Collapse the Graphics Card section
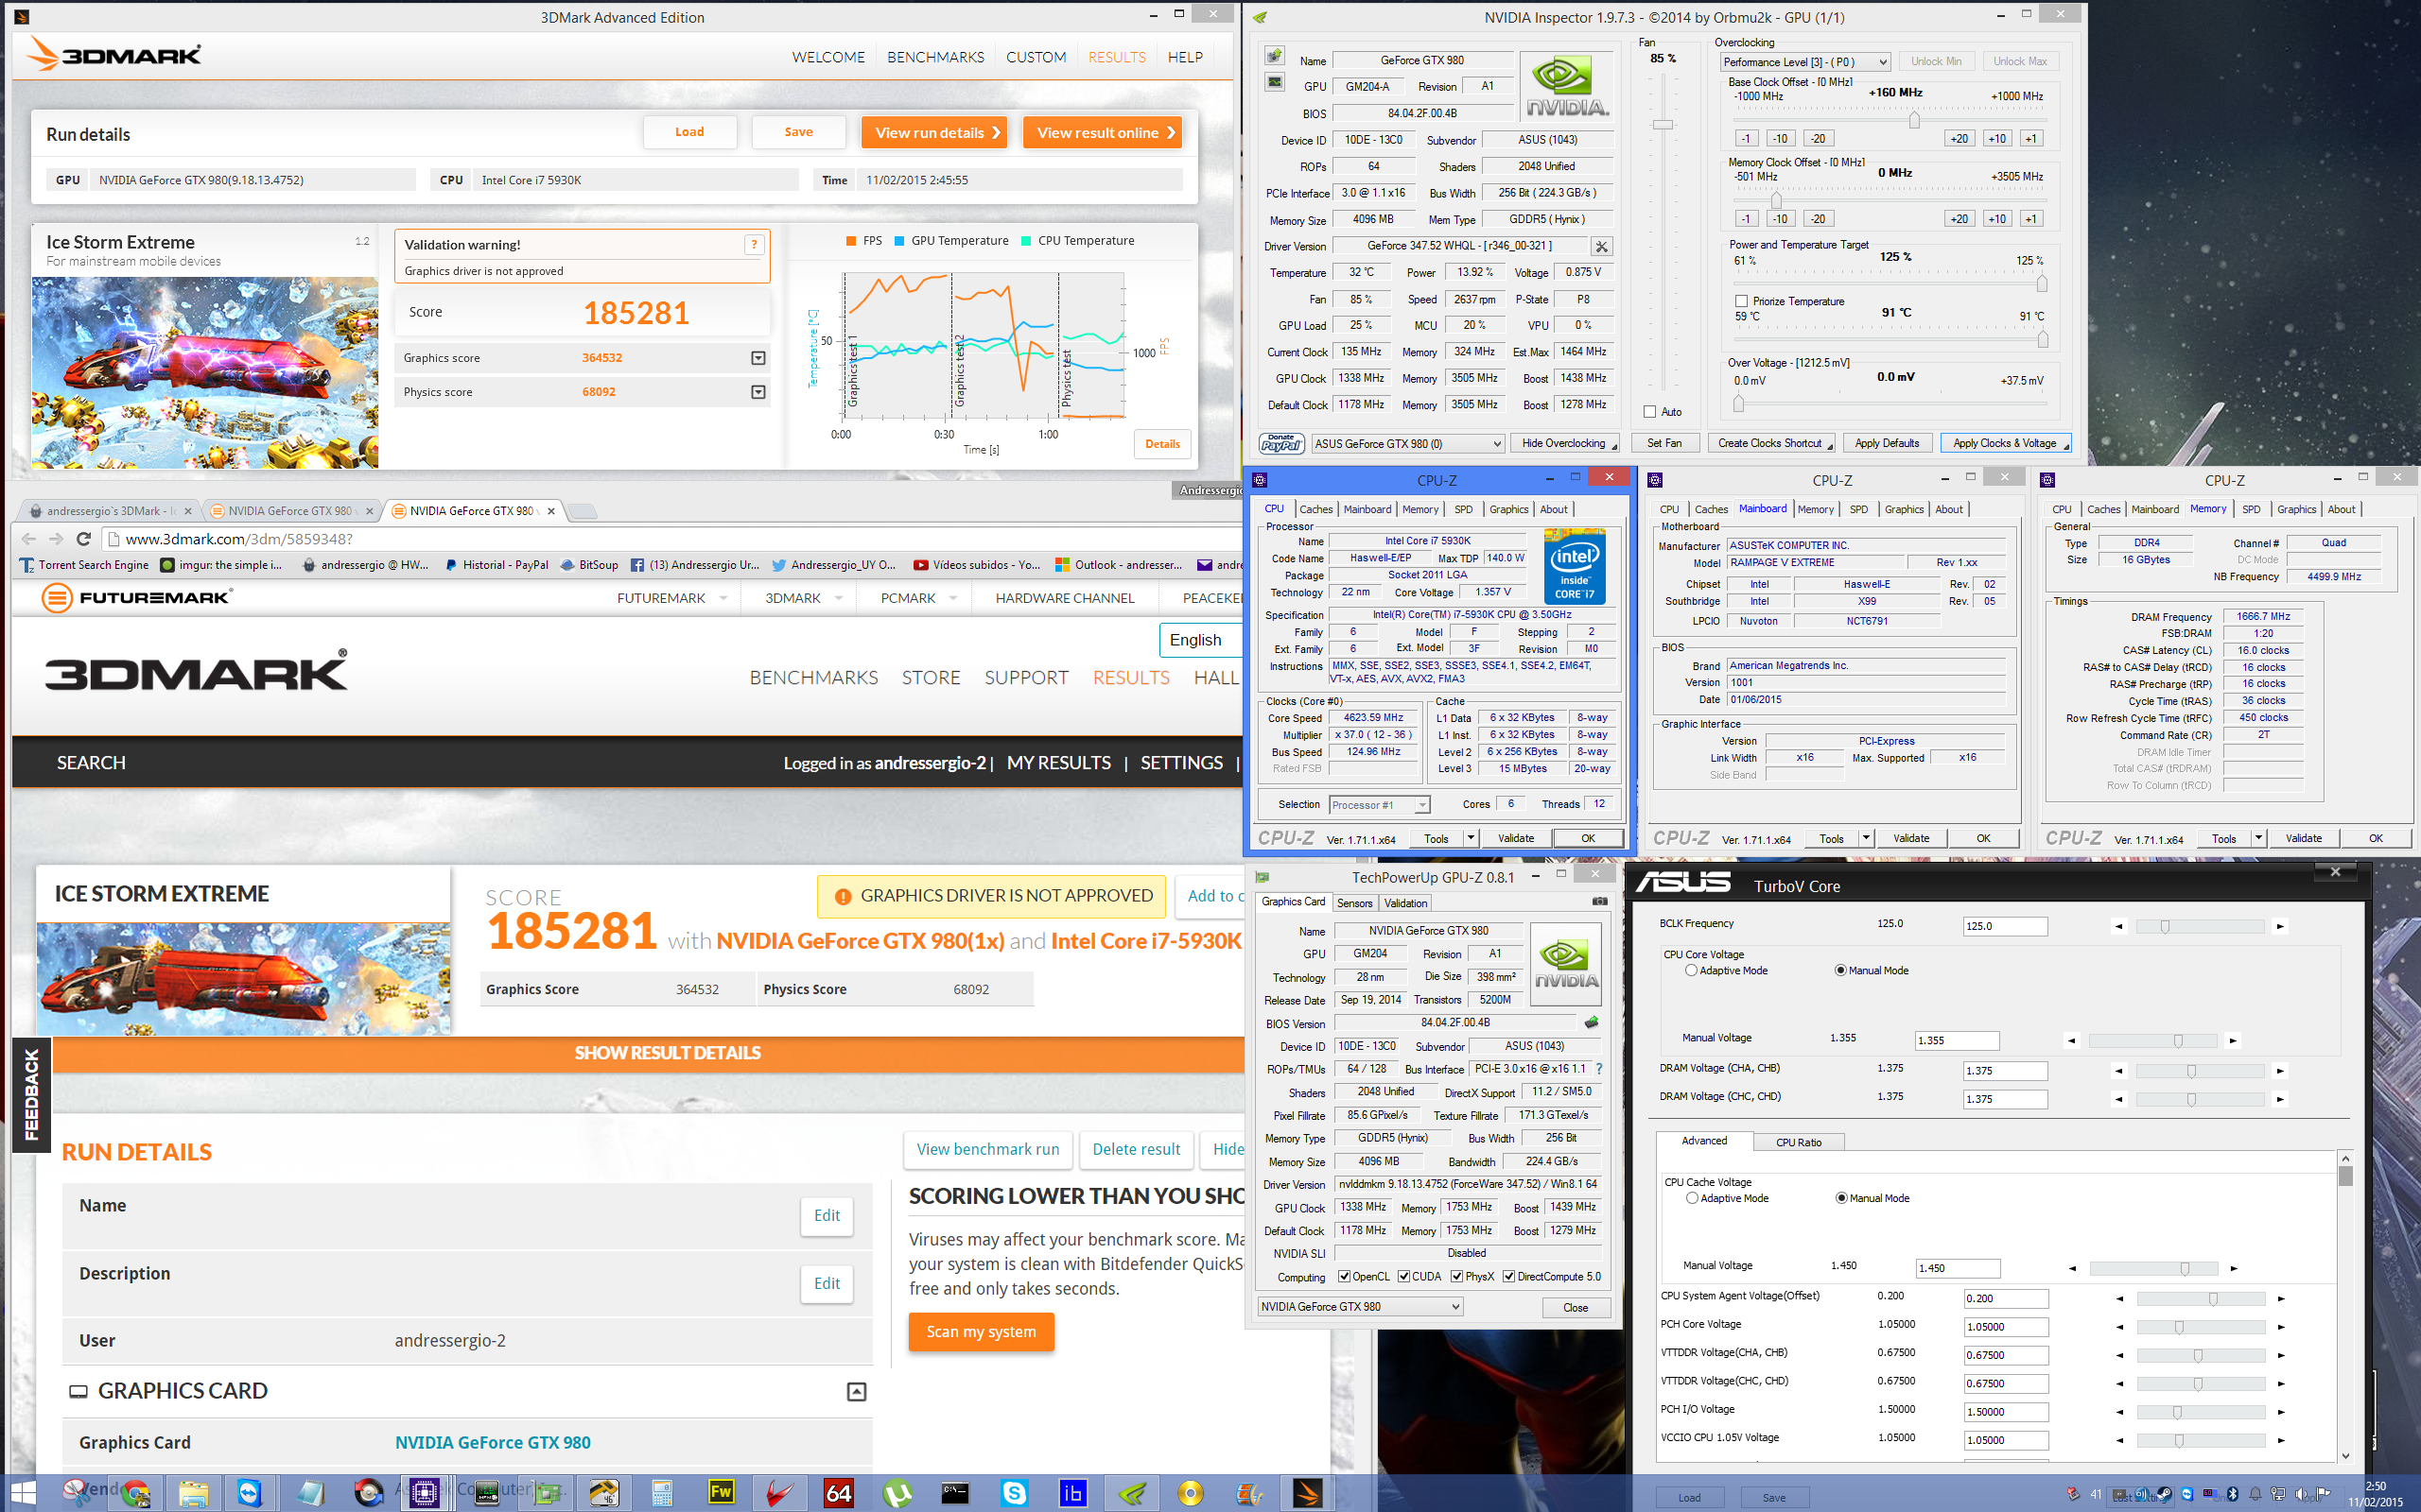2421x1512 pixels. [857, 1391]
